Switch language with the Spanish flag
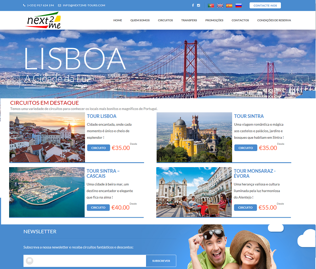316x269 pixels. pos(229,5)
